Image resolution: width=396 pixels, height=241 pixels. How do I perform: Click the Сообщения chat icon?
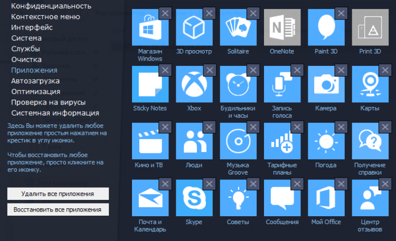[x=282, y=198]
